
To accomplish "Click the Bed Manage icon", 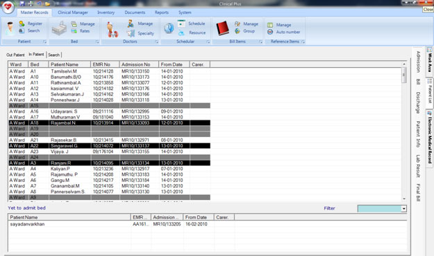I will (74, 24).
